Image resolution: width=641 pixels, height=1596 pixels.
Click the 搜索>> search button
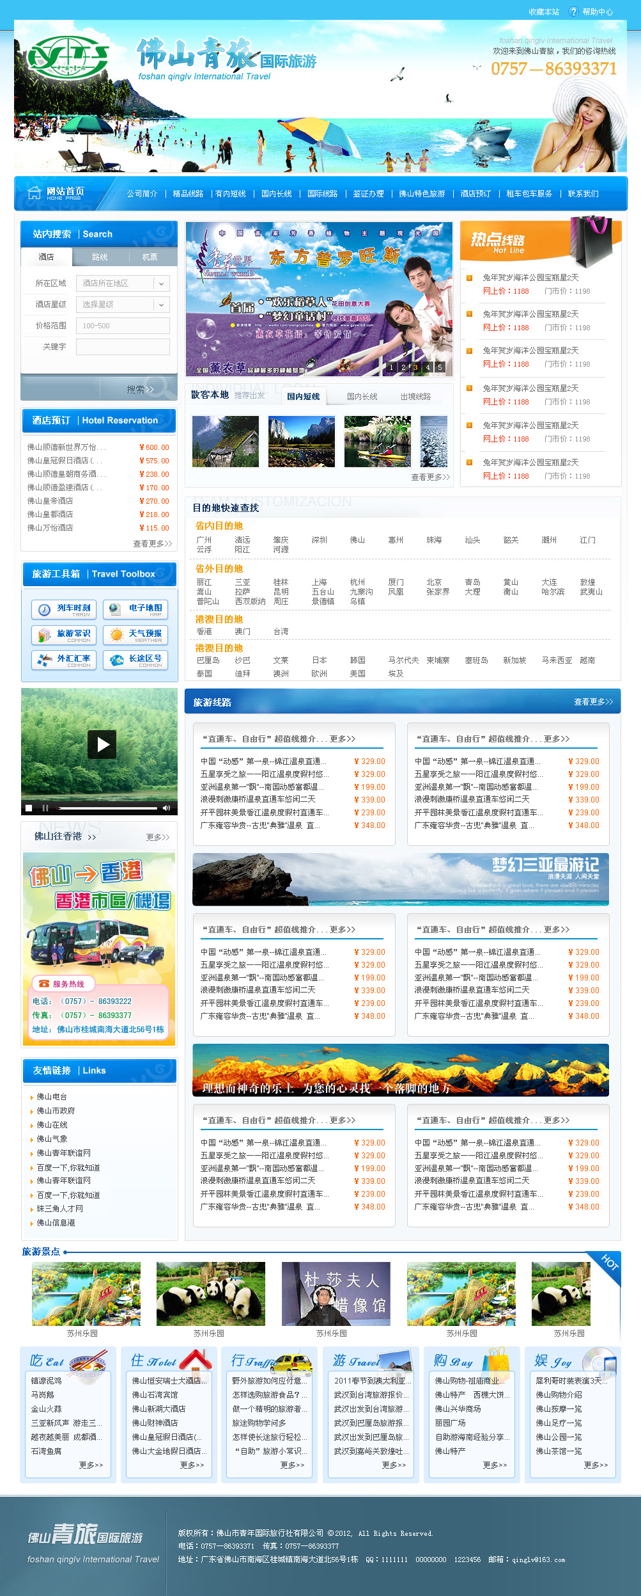pos(140,389)
